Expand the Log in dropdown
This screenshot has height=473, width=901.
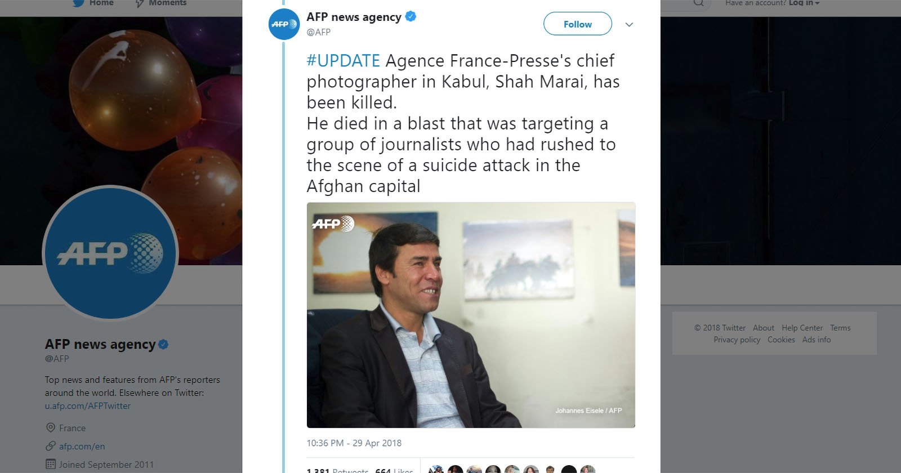click(804, 3)
